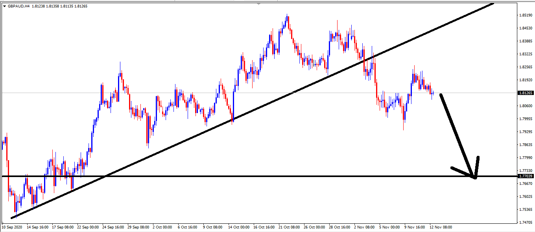Click the 24 Sep 16:00 time label

[114, 227]
